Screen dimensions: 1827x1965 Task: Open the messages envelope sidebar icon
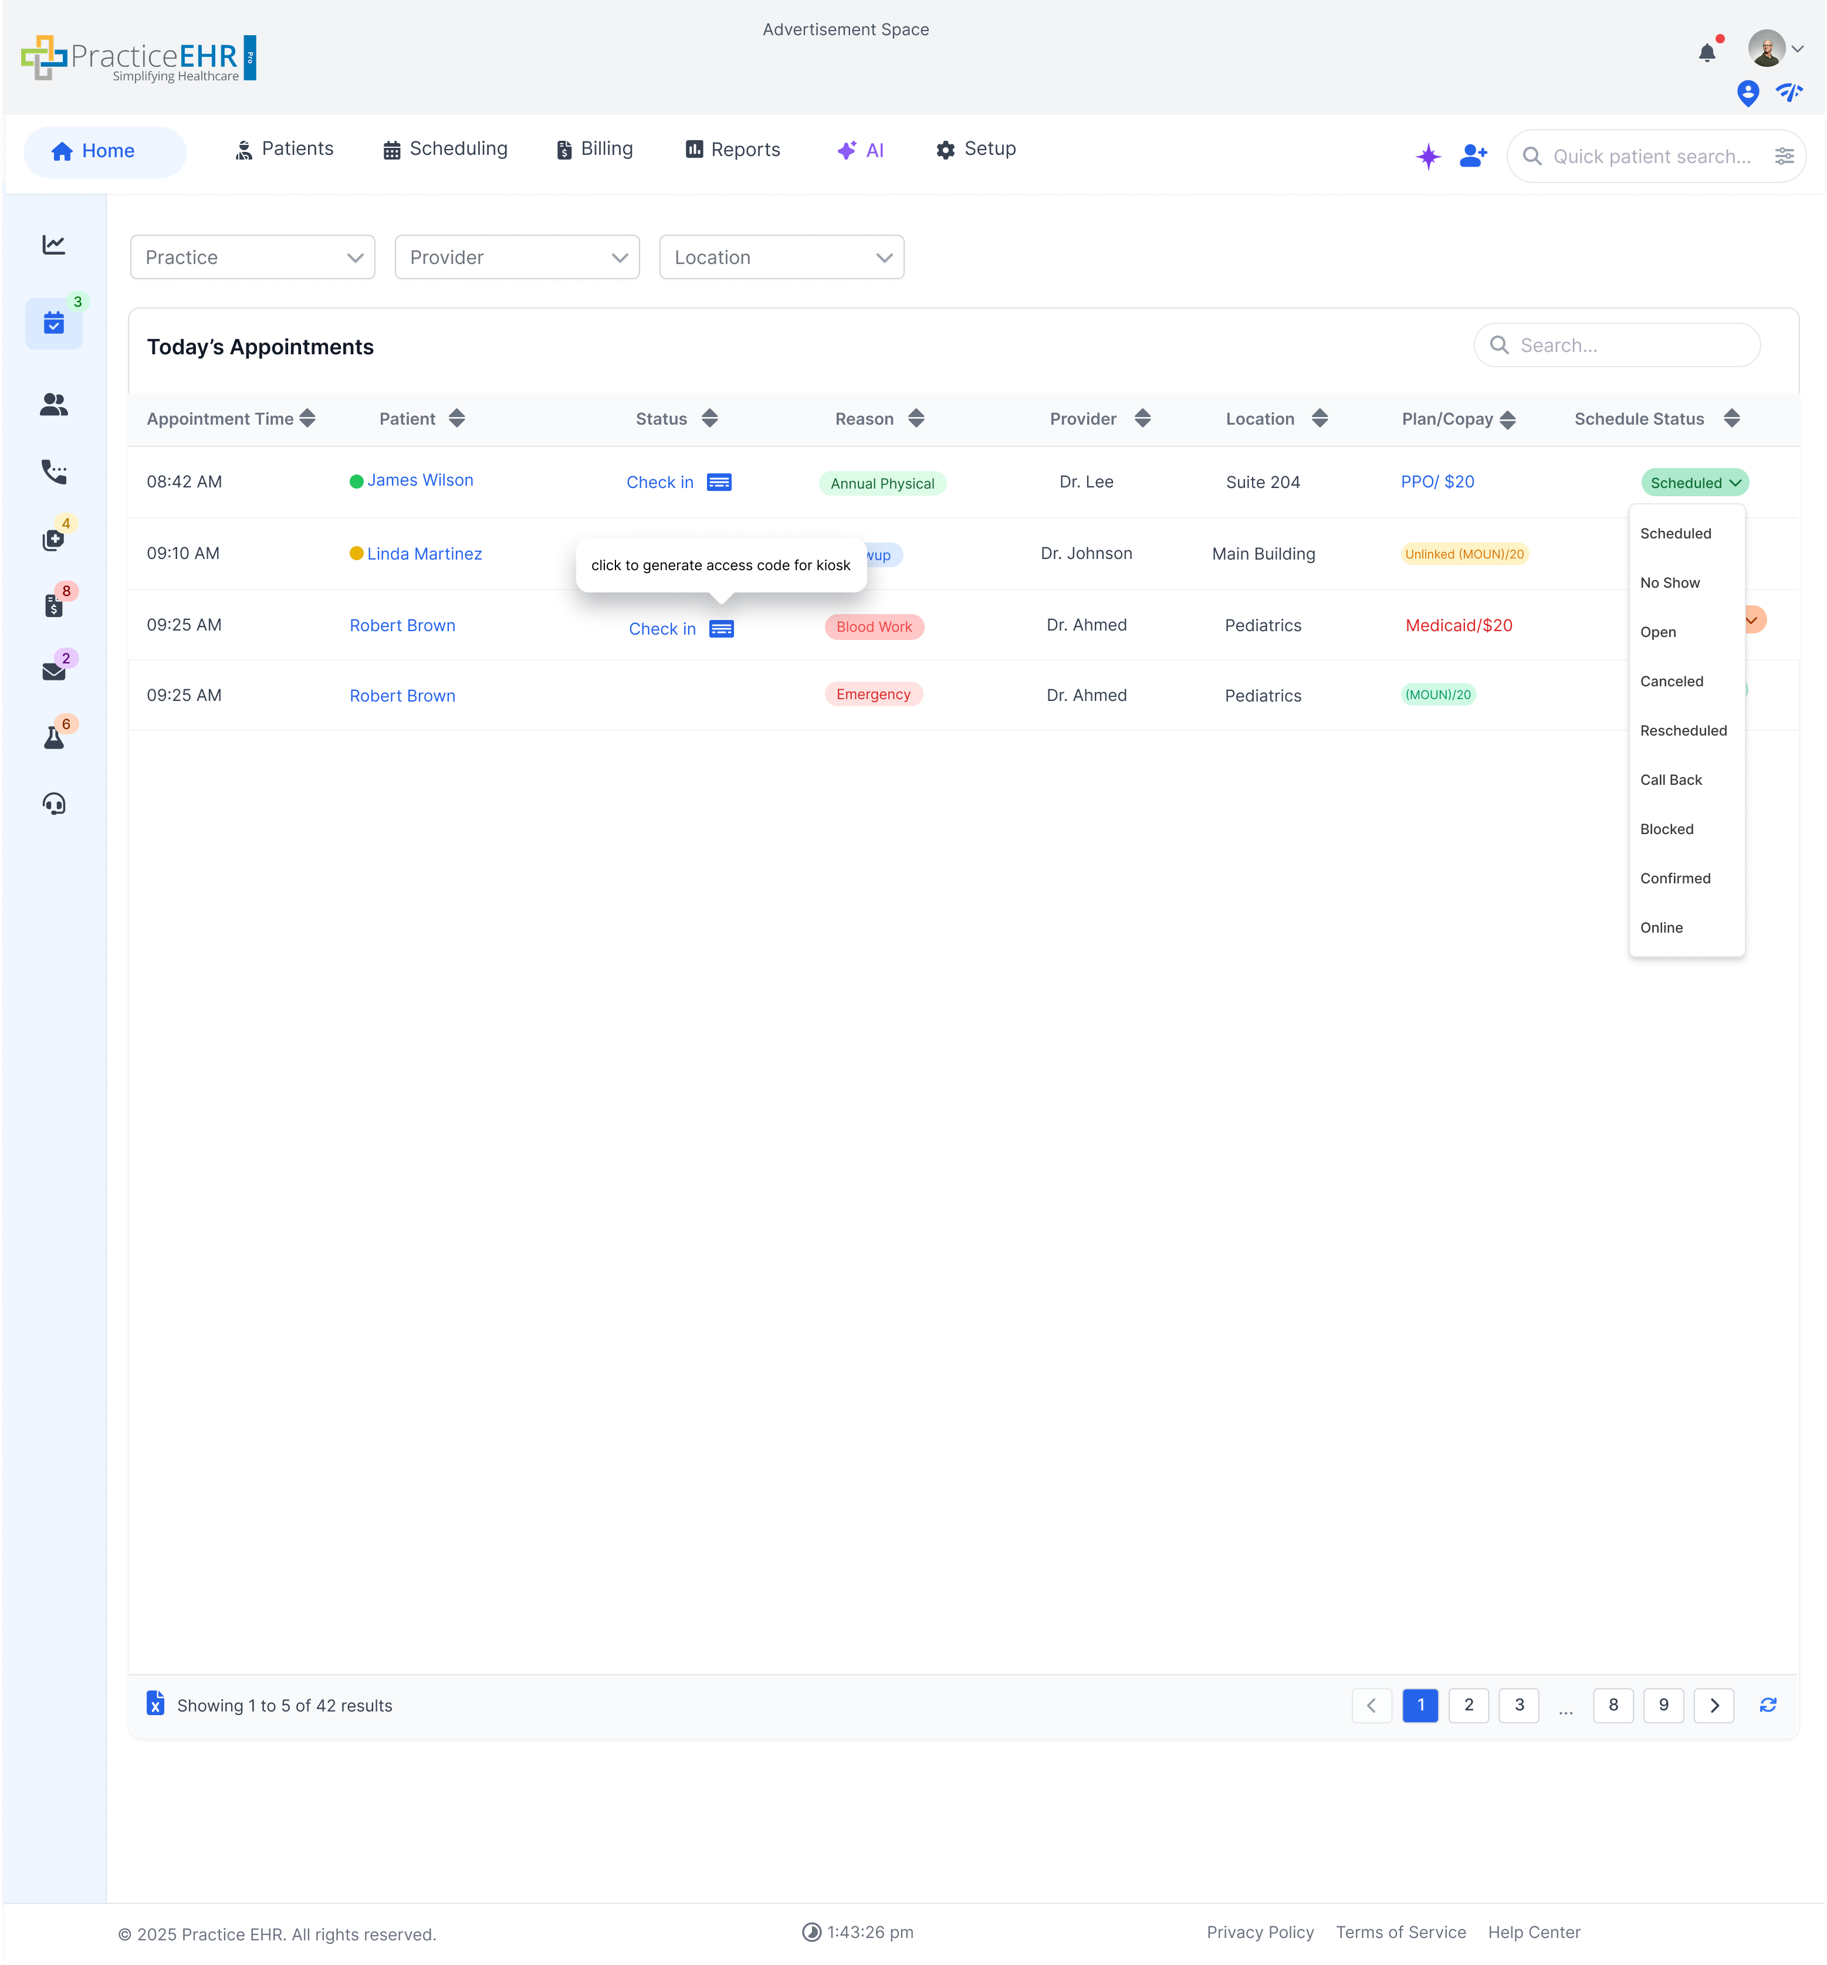(55, 671)
